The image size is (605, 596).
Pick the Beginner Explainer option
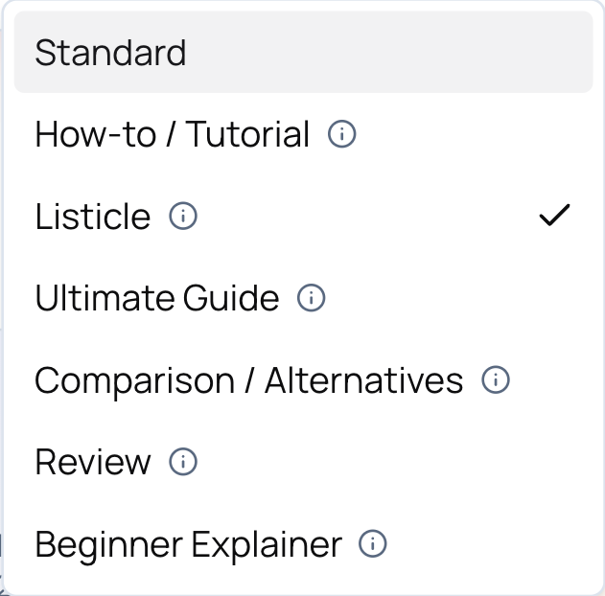[x=188, y=545]
